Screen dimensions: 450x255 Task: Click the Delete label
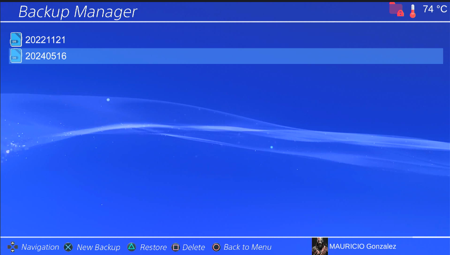tap(194, 247)
